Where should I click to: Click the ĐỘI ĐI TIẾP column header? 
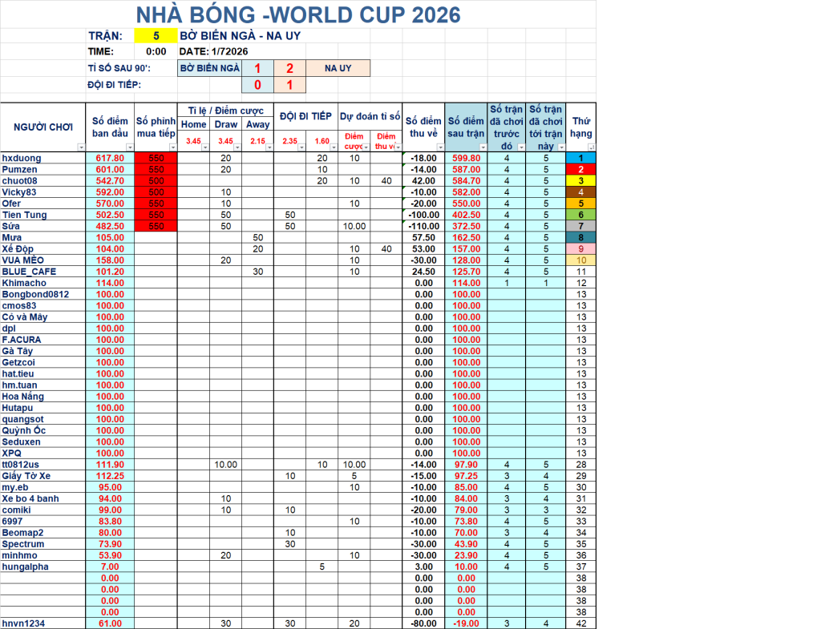pyautogui.click(x=305, y=116)
